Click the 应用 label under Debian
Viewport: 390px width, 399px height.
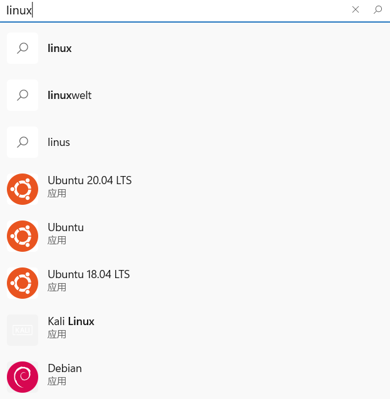pos(57,381)
